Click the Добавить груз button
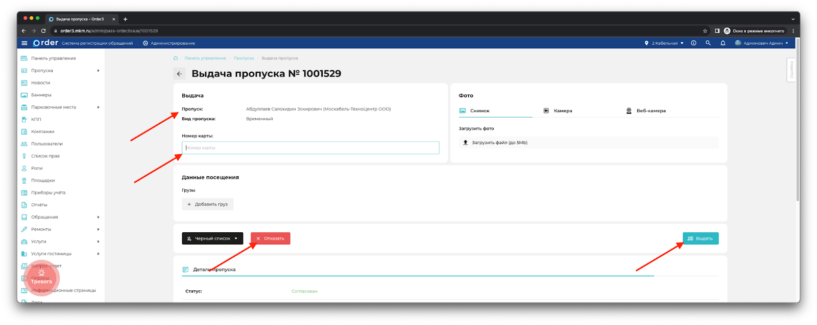 tap(207, 204)
